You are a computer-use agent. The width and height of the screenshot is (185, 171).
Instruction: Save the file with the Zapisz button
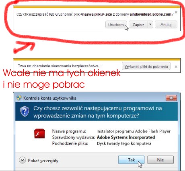138,24
